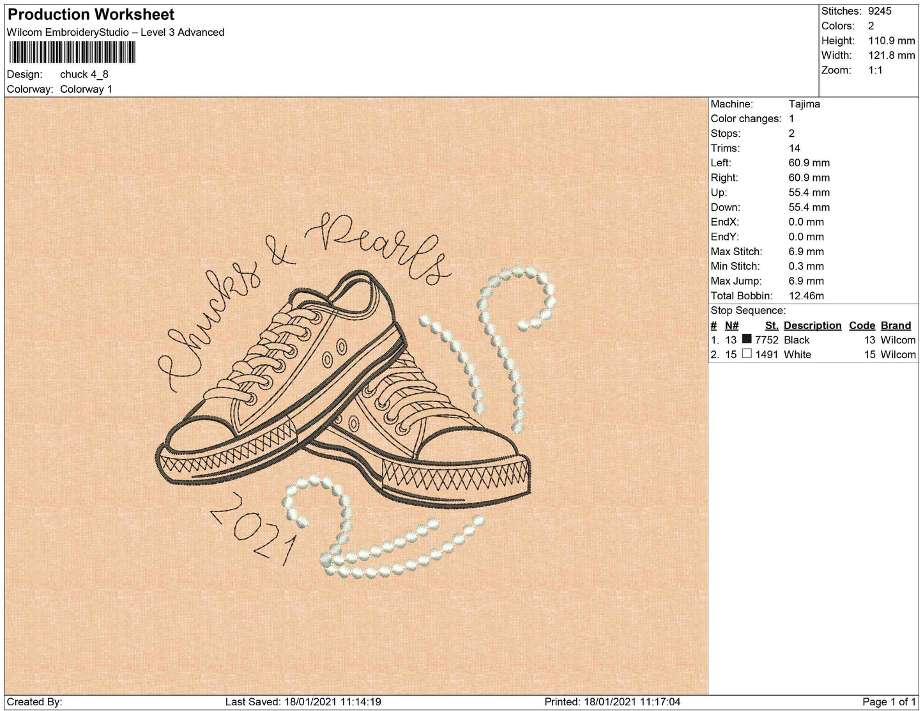The image size is (923, 711).
Task: Sort by the Description column header
Action: [812, 325]
